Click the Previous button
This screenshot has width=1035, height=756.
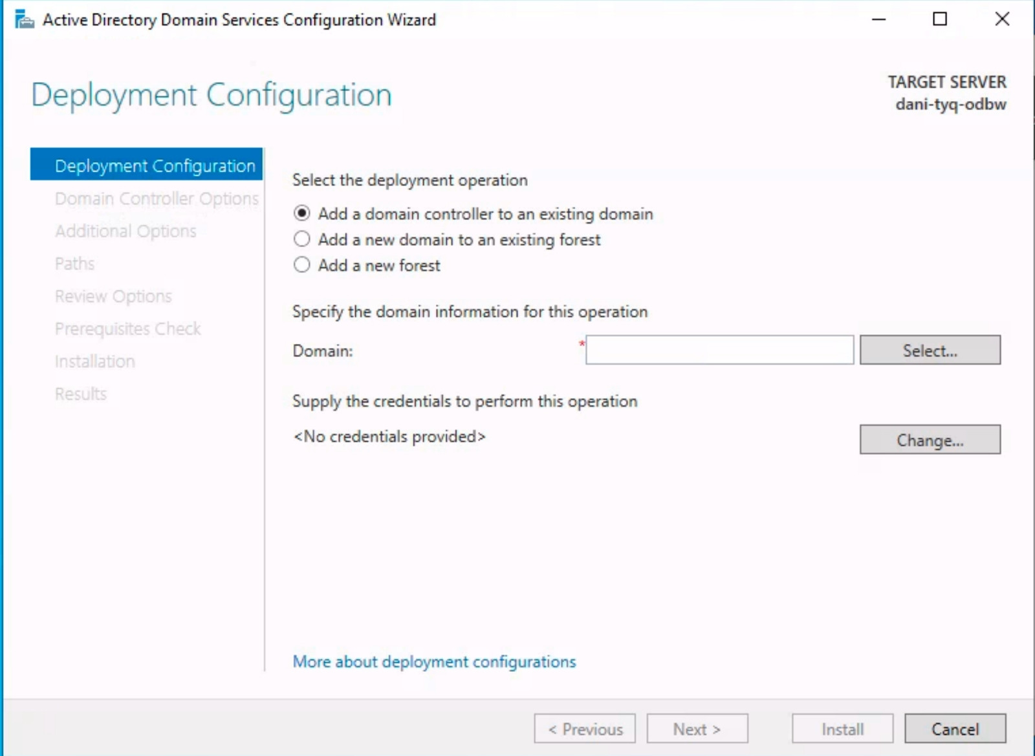coord(584,729)
